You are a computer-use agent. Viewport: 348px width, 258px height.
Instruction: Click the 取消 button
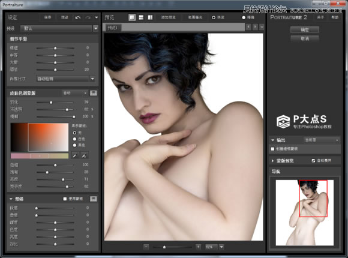tap(305, 38)
